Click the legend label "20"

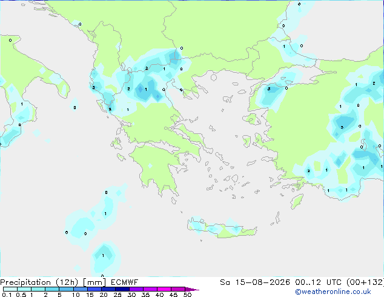pos(104,295)
